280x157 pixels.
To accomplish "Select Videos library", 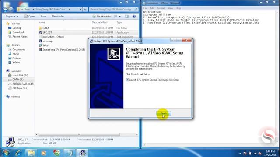I will pyautogui.click(x=16, y=62).
